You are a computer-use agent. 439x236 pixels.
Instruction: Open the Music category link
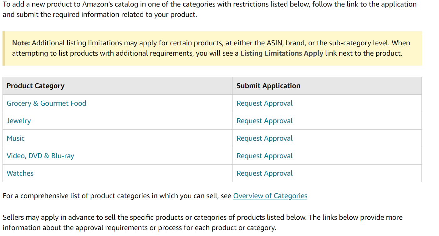16,138
